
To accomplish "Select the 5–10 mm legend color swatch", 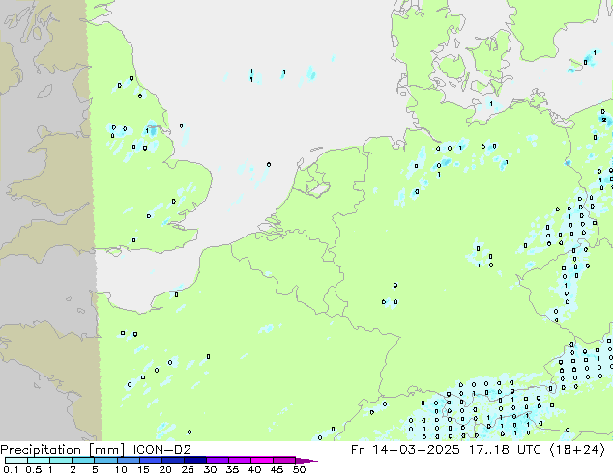I will tap(105, 460).
